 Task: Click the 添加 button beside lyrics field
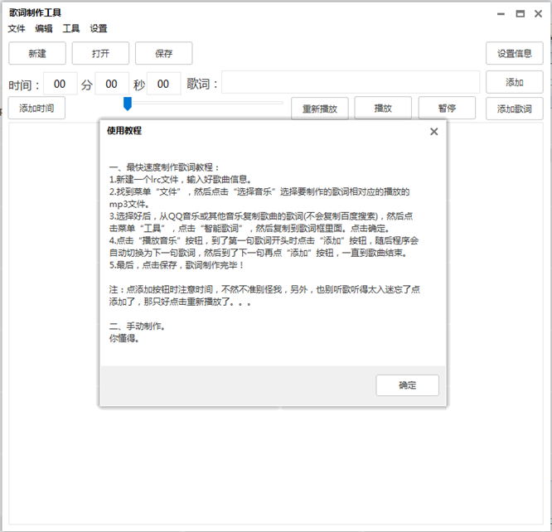pyautogui.click(x=515, y=82)
